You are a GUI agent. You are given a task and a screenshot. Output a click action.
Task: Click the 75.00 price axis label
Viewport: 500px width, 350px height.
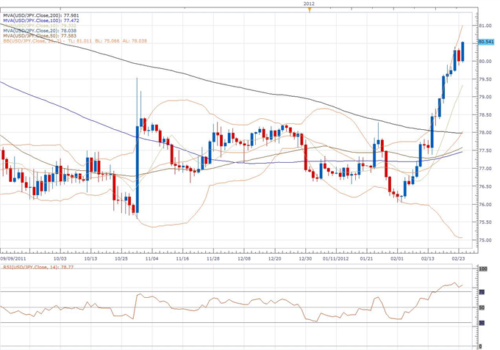[485, 240]
